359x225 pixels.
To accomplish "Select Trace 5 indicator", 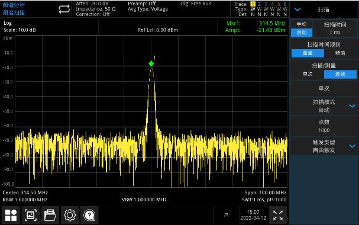I will point(279,4).
